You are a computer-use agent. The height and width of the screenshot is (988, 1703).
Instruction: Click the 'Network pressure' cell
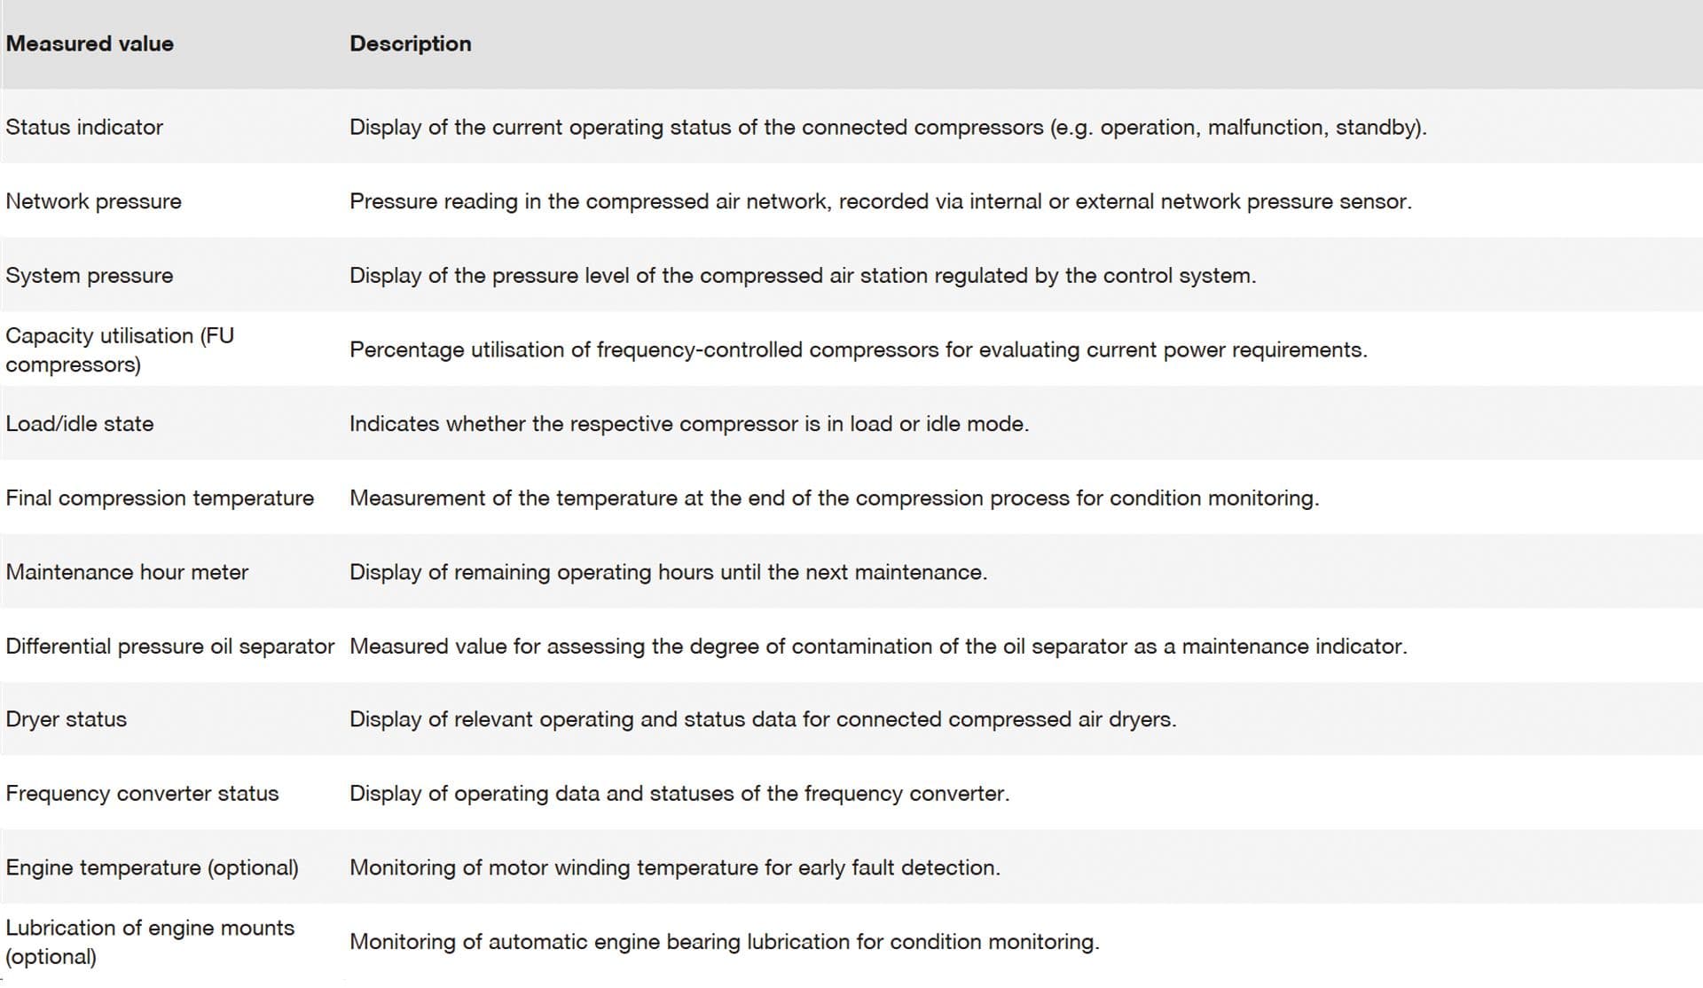[x=93, y=201]
